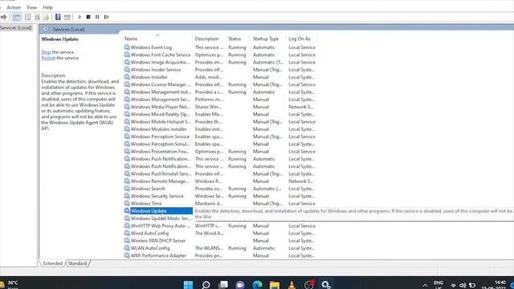Open the Help menu
Viewport: 514px width, 289px height.
point(48,7)
